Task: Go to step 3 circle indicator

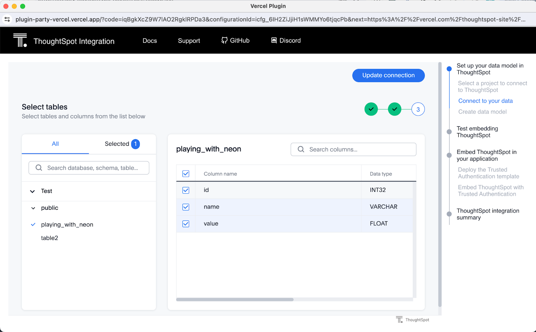Action: (418, 109)
